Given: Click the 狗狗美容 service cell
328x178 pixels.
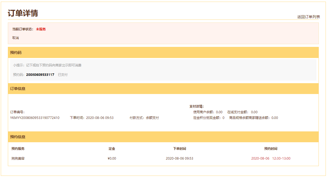Looking at the screenshot, I should (18, 158).
